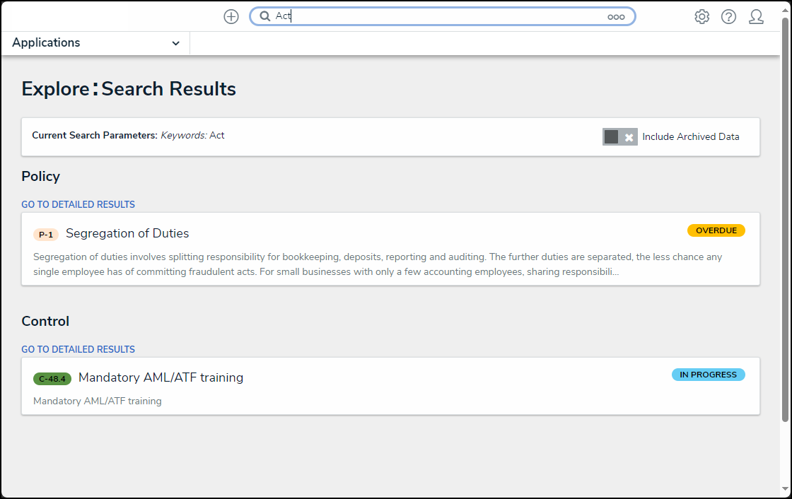Click the vertical scrollbar thumb

coord(785,220)
